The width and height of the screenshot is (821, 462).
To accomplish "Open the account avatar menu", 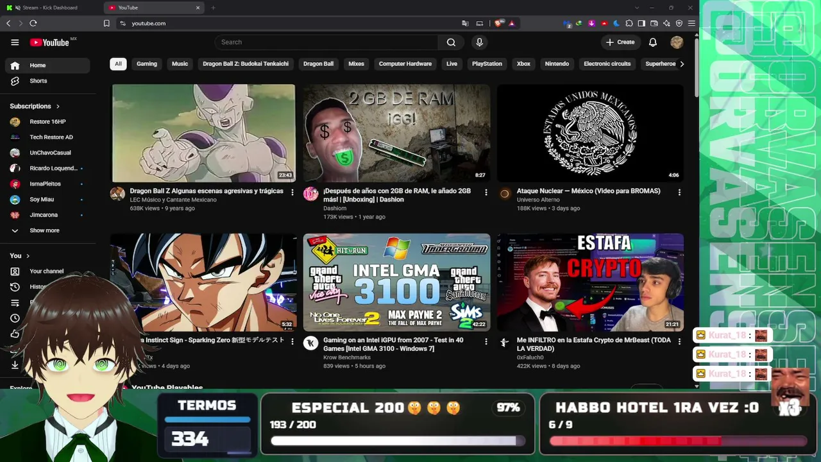I will [677, 42].
